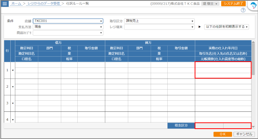Open the user name dropdown 堤 敬士
Image resolution: width=258 pixels, height=139 pixels.
(x=210, y=3)
